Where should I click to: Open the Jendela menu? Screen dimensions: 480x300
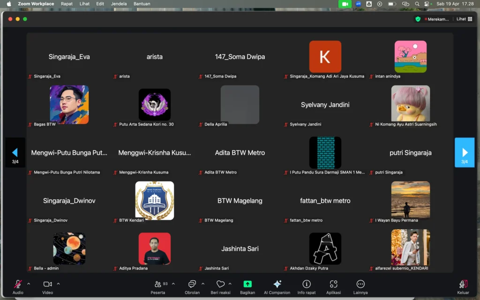(119, 4)
